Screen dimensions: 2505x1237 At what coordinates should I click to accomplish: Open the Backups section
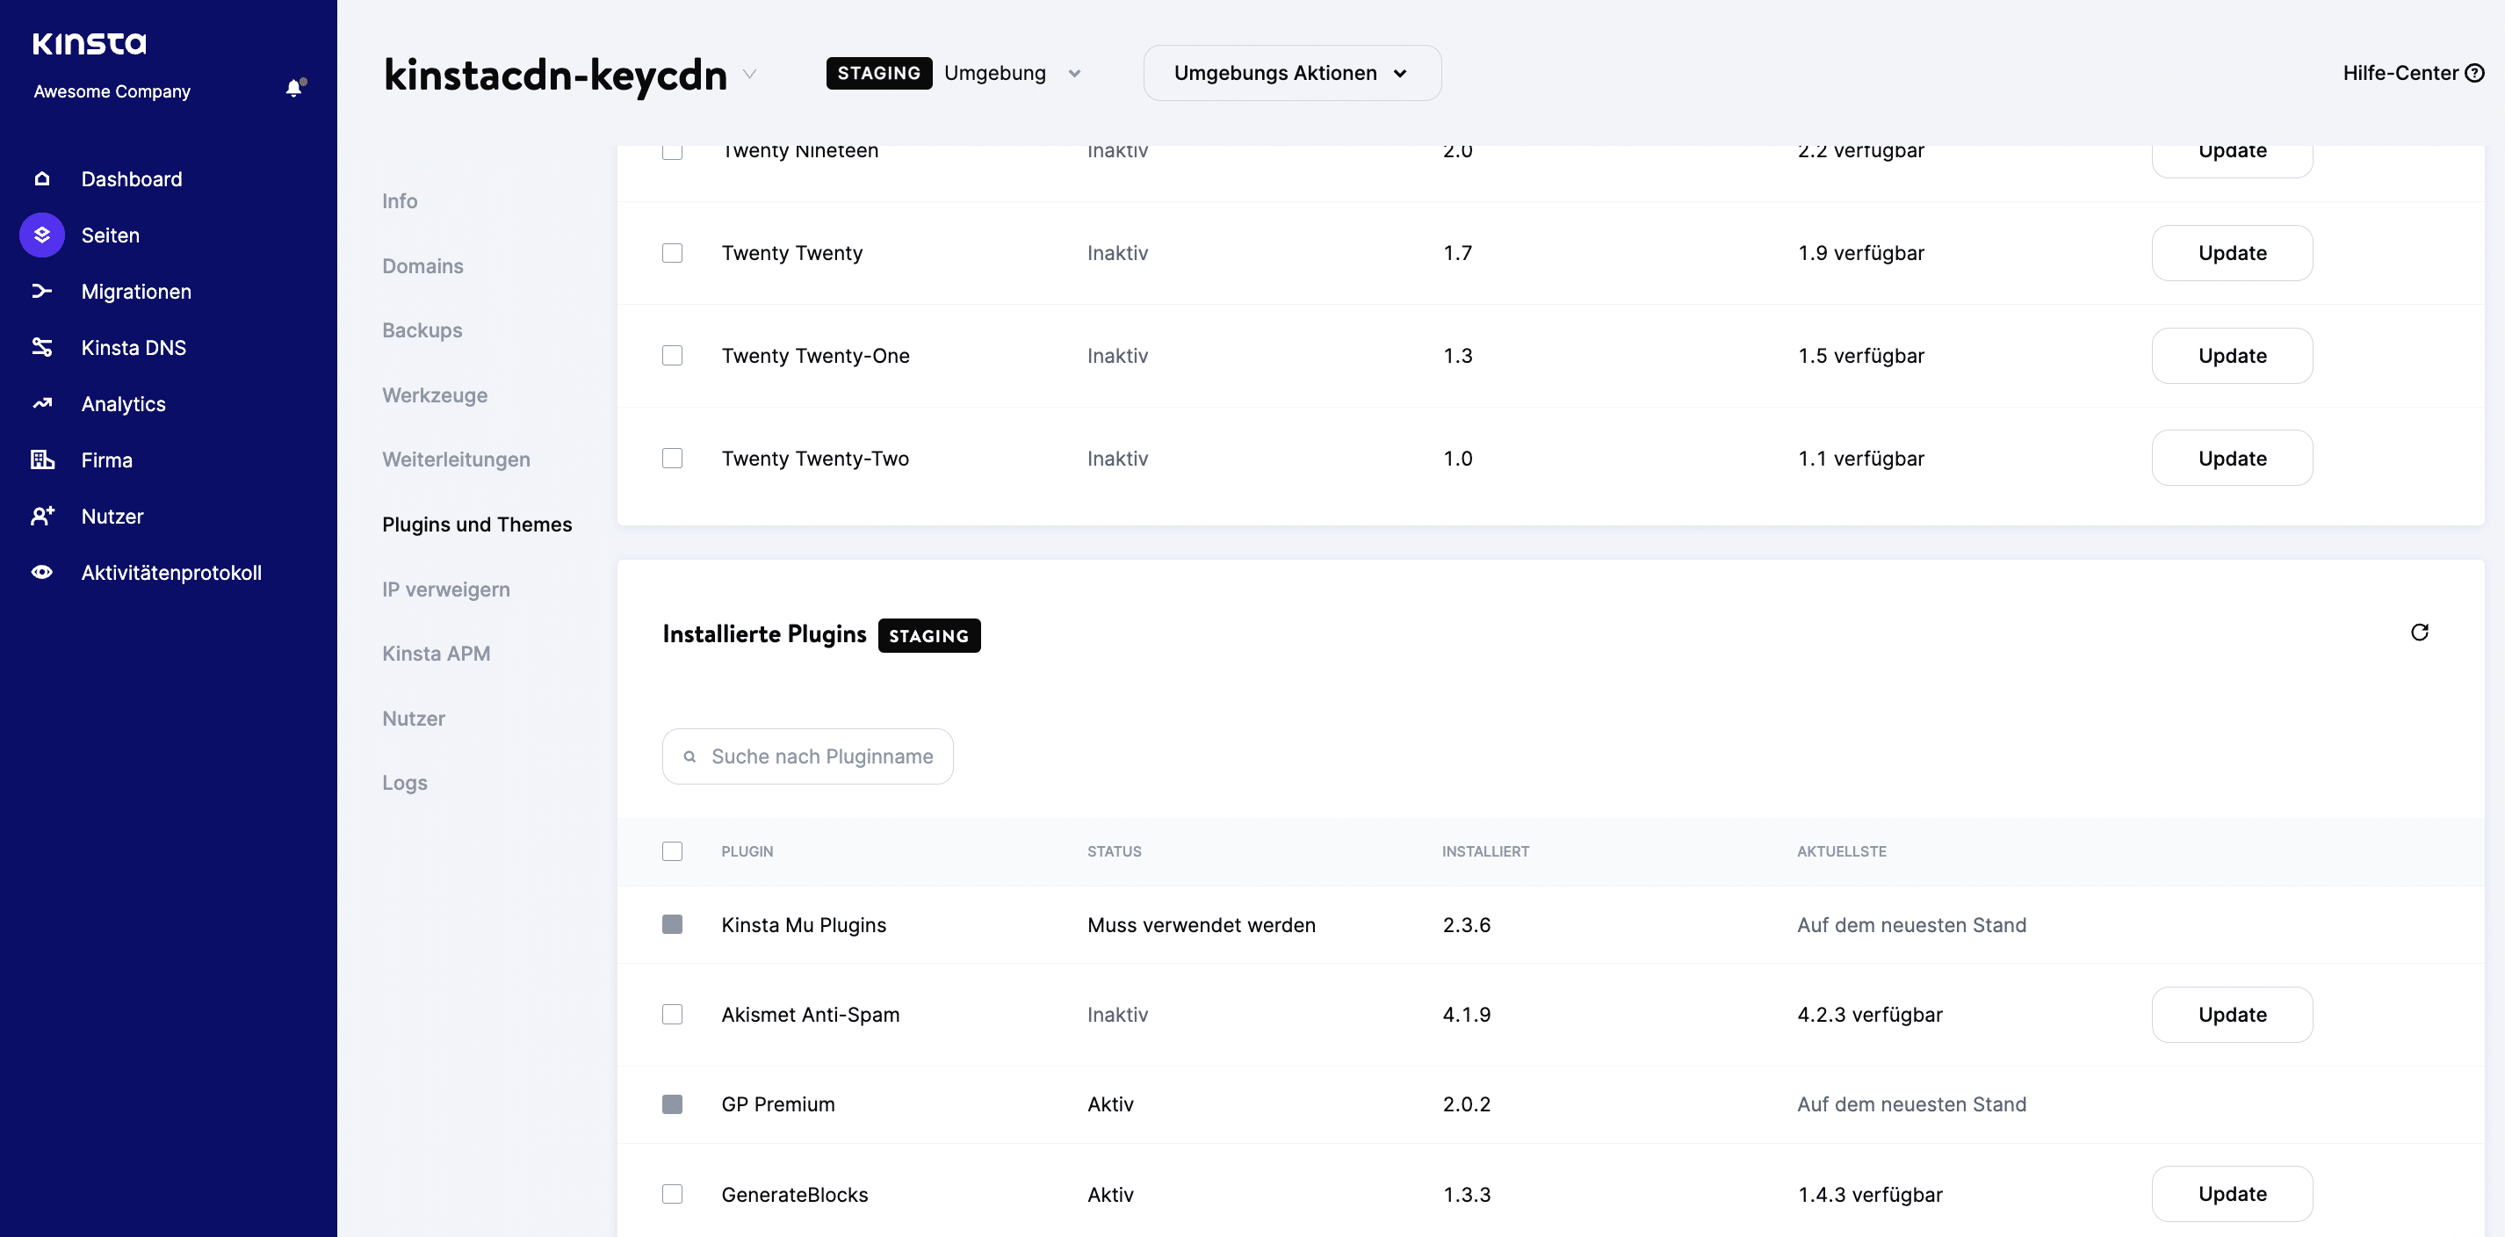[422, 330]
